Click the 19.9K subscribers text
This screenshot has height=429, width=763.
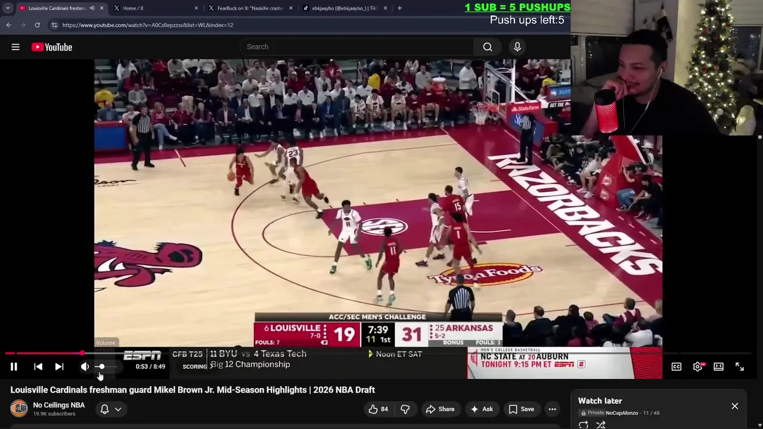click(x=54, y=414)
